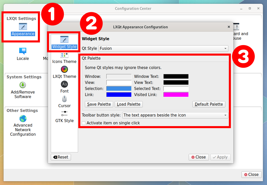Click the 'Qt Palette' group title
The width and height of the screenshot is (267, 185).
[91, 58]
